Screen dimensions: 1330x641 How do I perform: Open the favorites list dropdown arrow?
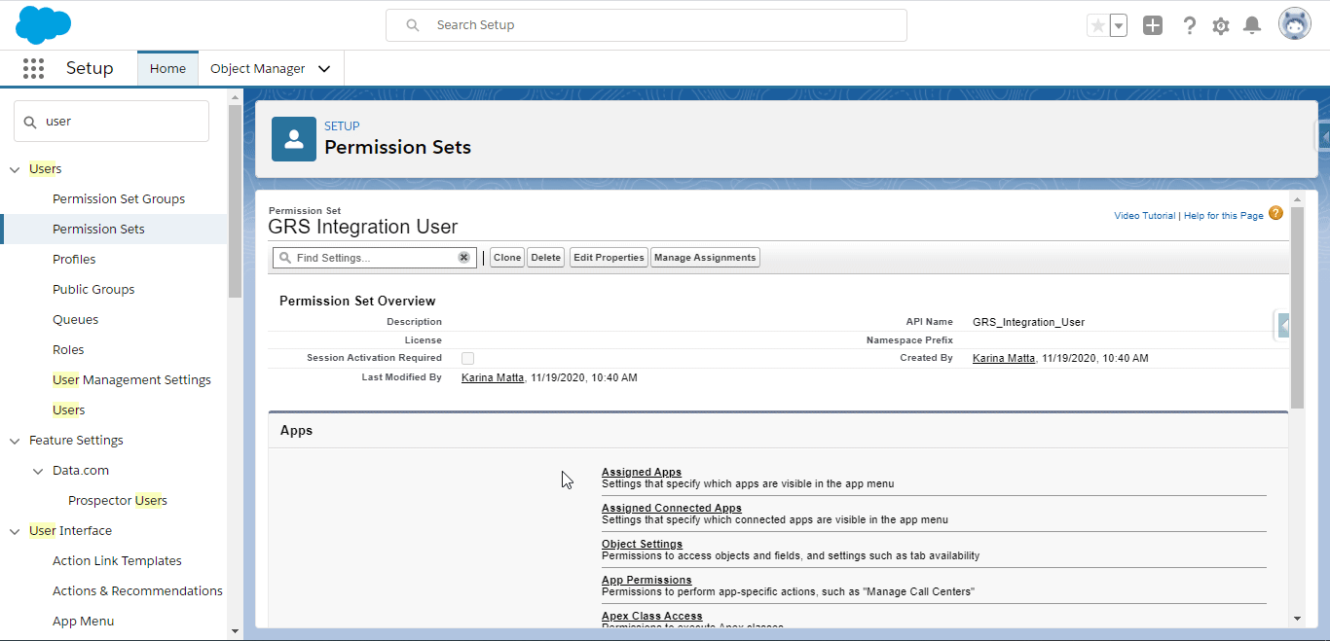click(1118, 25)
